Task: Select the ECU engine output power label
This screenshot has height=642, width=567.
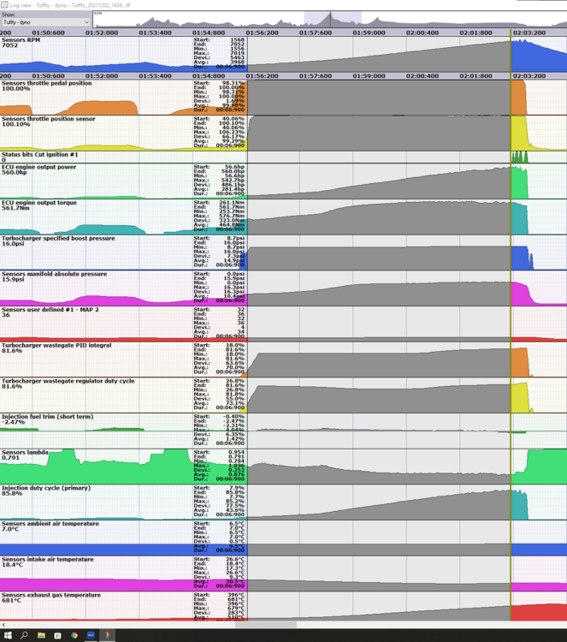Action: (38, 167)
